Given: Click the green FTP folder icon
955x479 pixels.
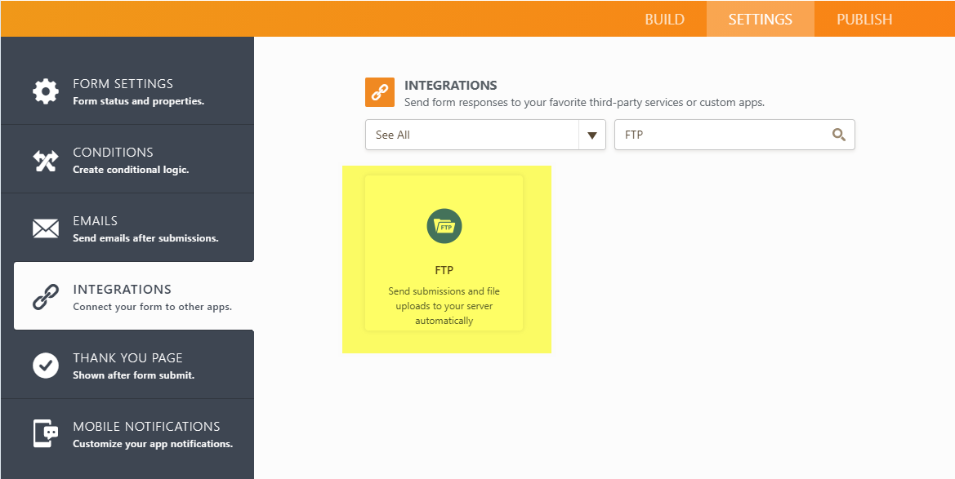Looking at the screenshot, I should (x=444, y=226).
